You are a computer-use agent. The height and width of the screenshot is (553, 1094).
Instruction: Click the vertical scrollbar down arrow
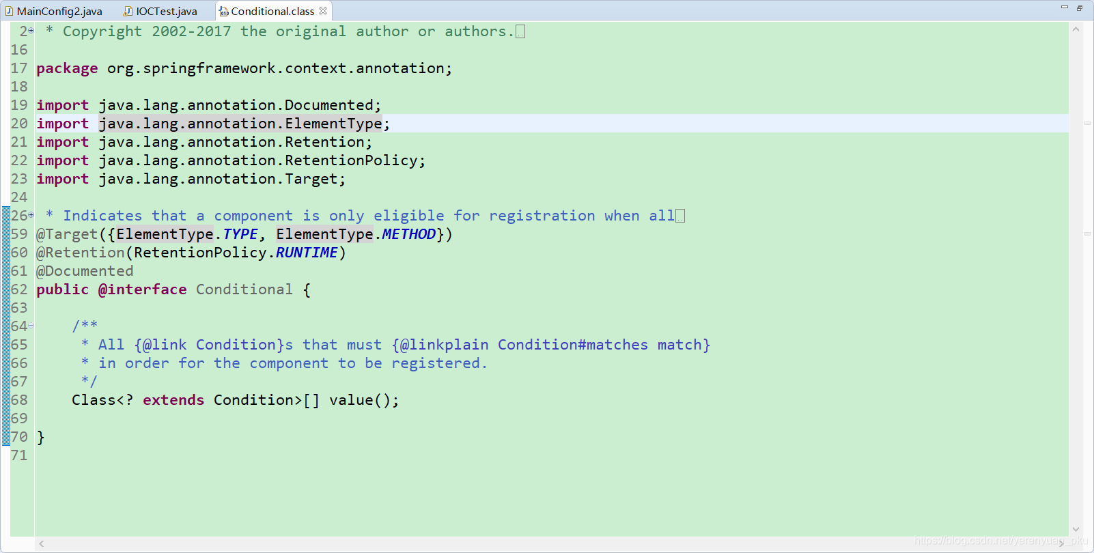[1076, 529]
